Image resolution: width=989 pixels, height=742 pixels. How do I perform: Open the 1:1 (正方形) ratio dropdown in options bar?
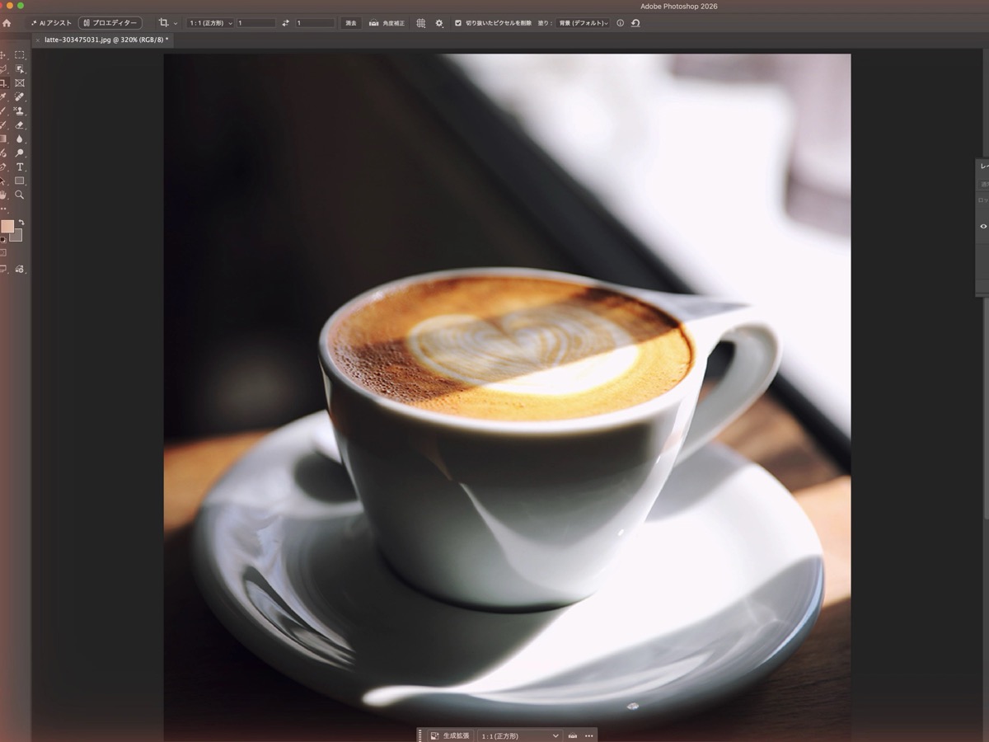click(x=210, y=23)
